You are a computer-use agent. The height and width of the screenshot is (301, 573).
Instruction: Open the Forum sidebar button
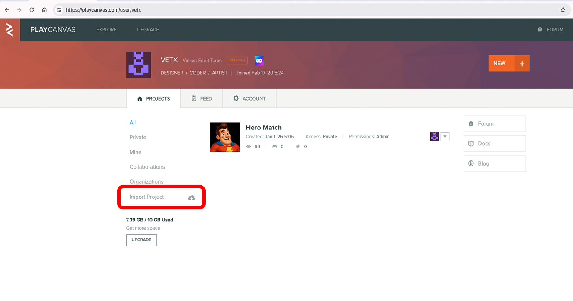click(x=495, y=123)
